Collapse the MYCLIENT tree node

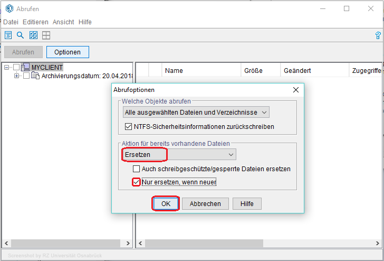click(7, 67)
